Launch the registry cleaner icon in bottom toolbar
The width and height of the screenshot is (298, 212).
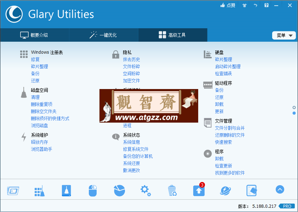point(40,190)
